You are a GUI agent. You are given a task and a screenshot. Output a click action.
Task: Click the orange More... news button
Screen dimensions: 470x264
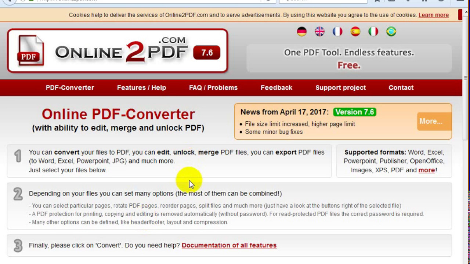(x=434, y=121)
